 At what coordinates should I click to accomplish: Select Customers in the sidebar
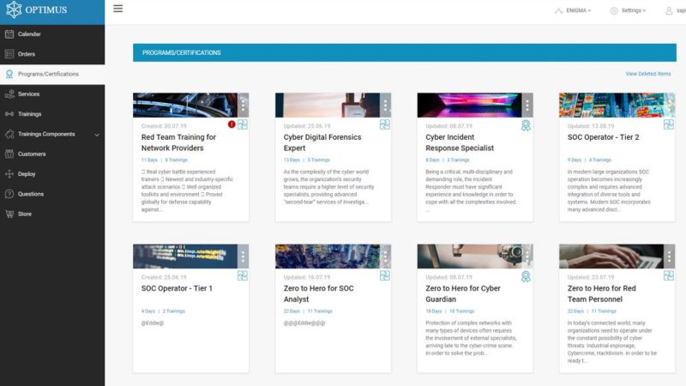click(32, 154)
